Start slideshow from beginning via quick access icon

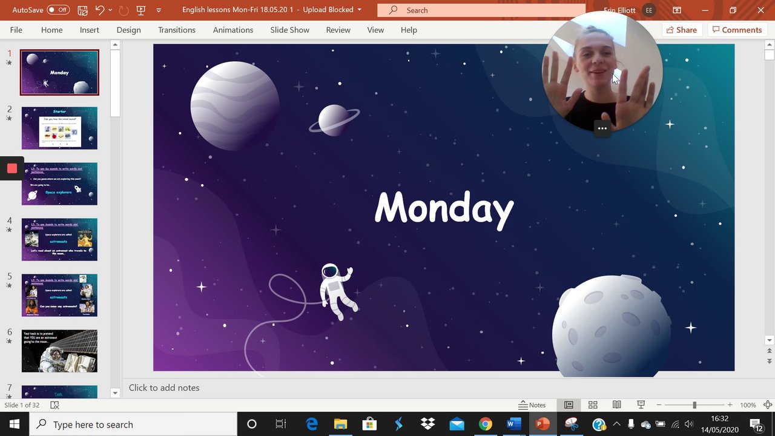point(141,10)
